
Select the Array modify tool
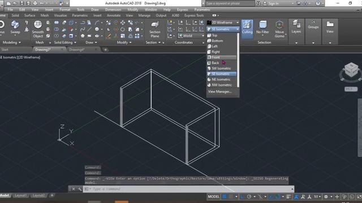point(137,36)
